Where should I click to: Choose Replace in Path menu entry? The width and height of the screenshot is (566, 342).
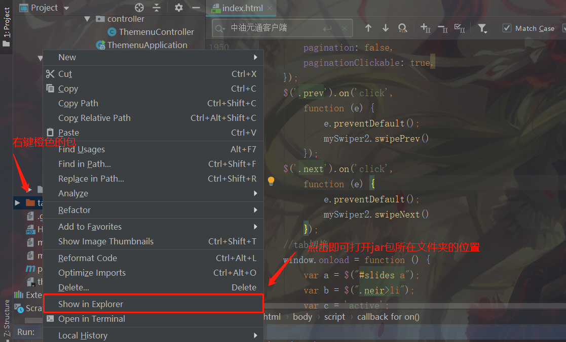click(x=154, y=179)
